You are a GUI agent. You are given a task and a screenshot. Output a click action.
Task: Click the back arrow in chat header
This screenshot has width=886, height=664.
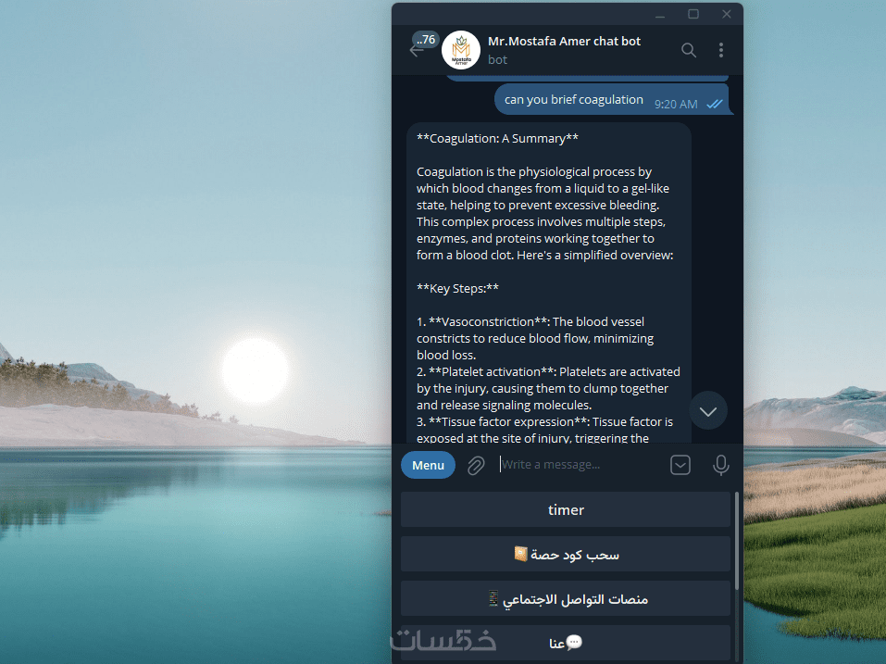(416, 52)
